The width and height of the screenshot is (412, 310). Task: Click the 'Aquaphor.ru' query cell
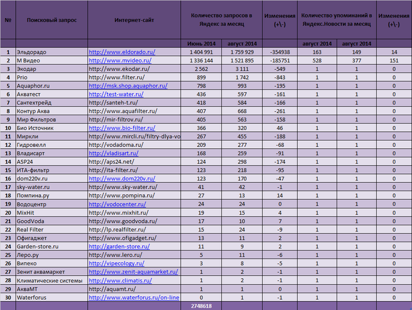[51, 86]
